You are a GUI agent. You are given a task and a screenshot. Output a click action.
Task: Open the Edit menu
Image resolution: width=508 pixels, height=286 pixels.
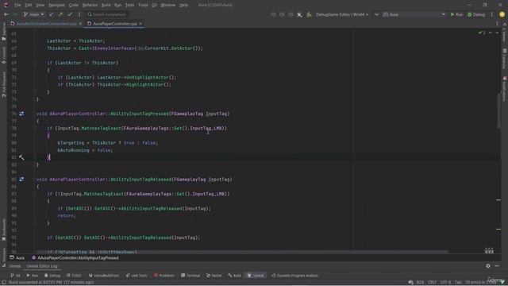click(x=29, y=5)
